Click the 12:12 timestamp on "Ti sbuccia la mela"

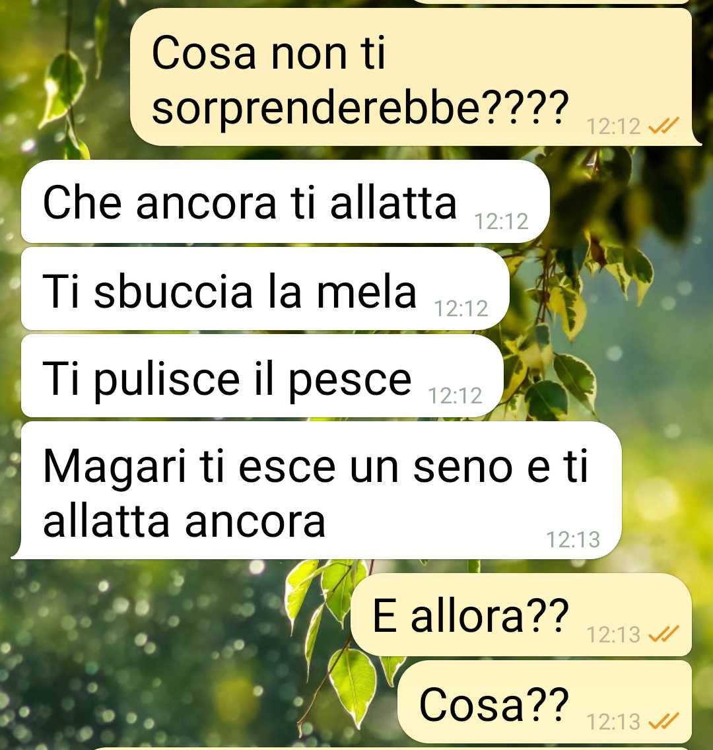[461, 308]
